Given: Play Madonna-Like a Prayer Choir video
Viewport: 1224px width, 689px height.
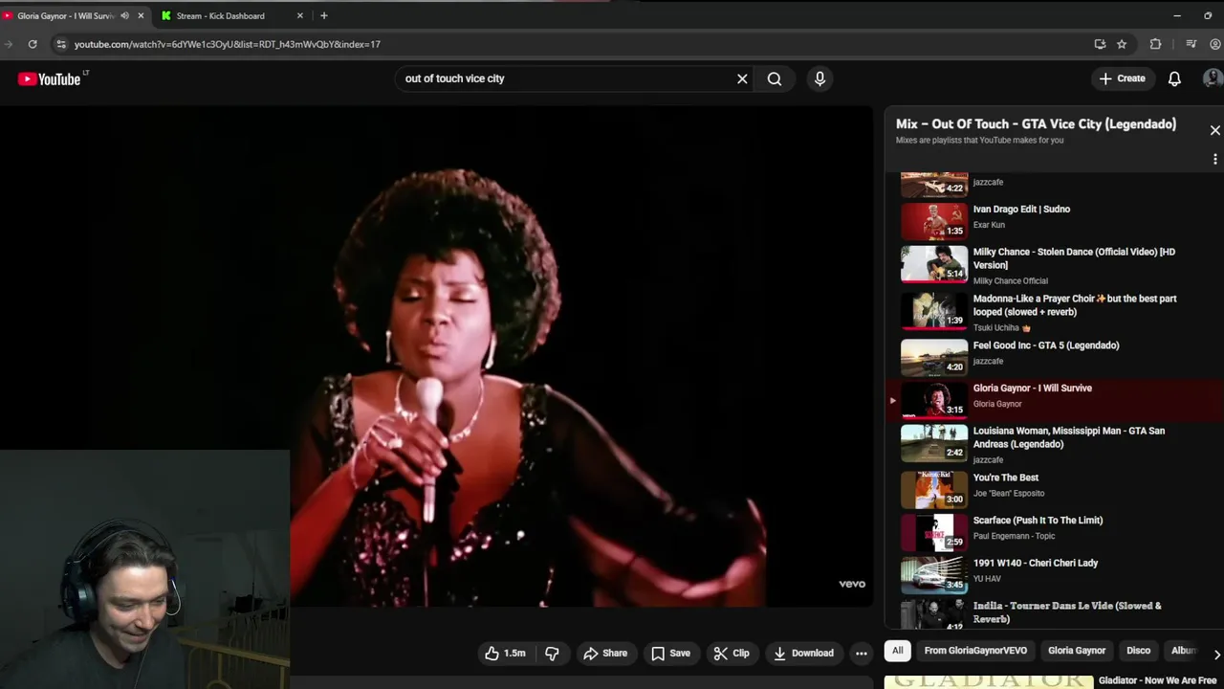Looking at the screenshot, I should coord(1074,305).
